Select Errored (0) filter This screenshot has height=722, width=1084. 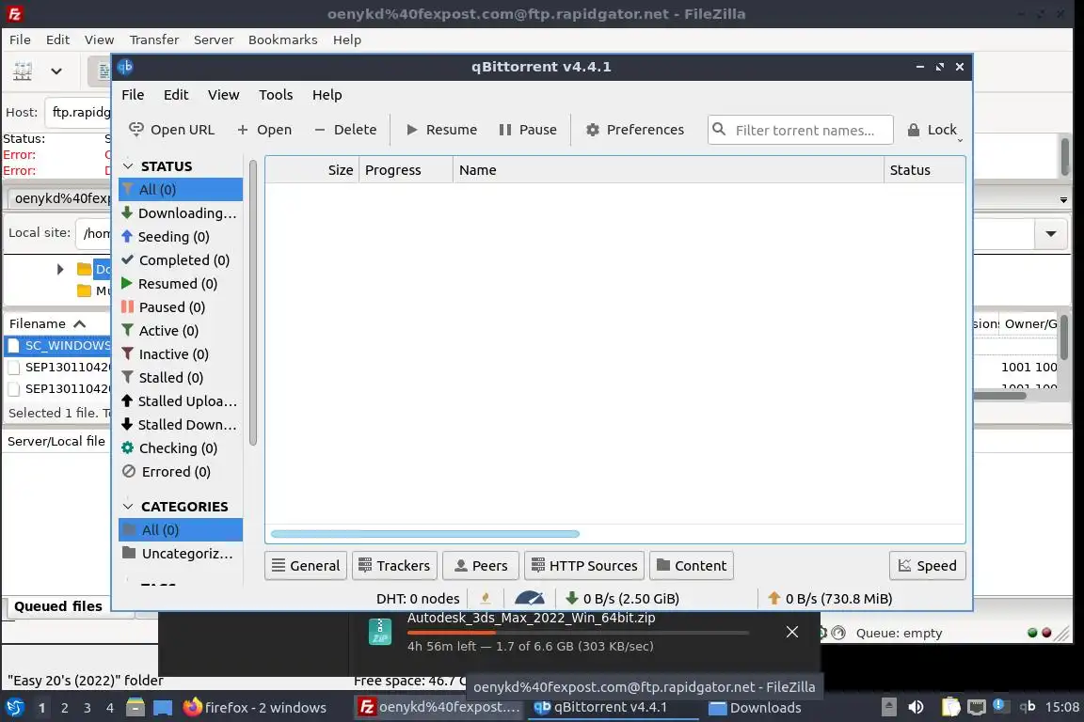pyautogui.click(x=181, y=471)
